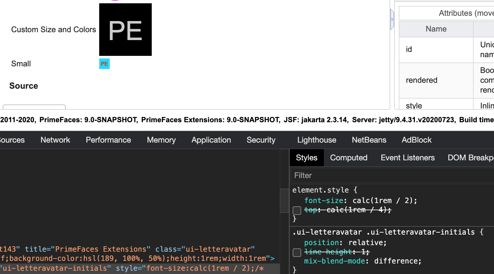Open the NetBeans DevTools panel
The width and height of the screenshot is (494, 274).
[369, 140]
